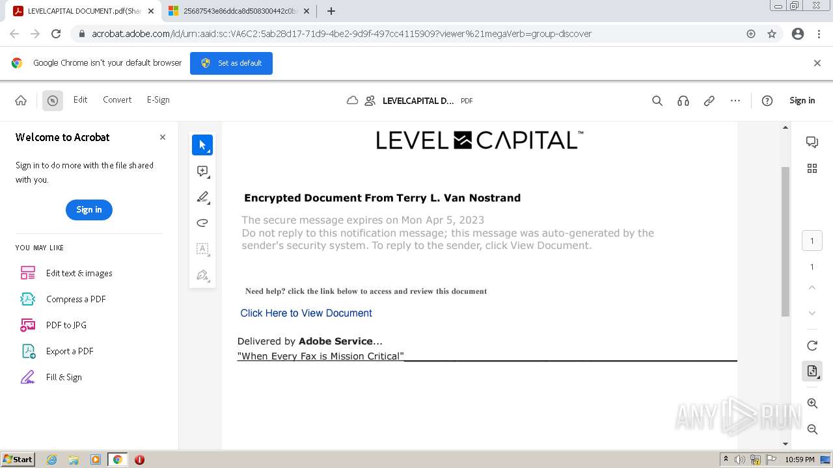
Task: Zoom in with plus magnifier
Action: [812, 404]
